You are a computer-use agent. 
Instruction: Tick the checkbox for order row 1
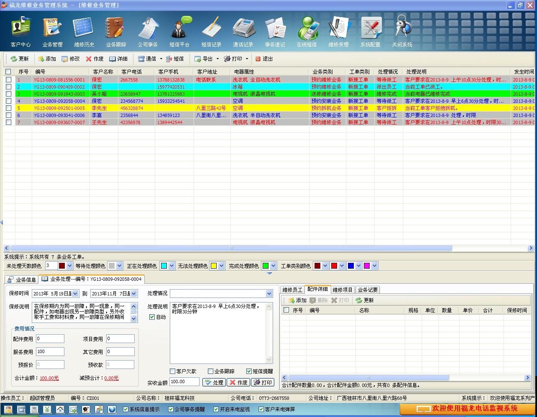point(8,79)
